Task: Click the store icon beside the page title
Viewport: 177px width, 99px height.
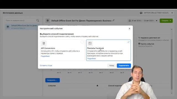Action: tap(48, 21)
